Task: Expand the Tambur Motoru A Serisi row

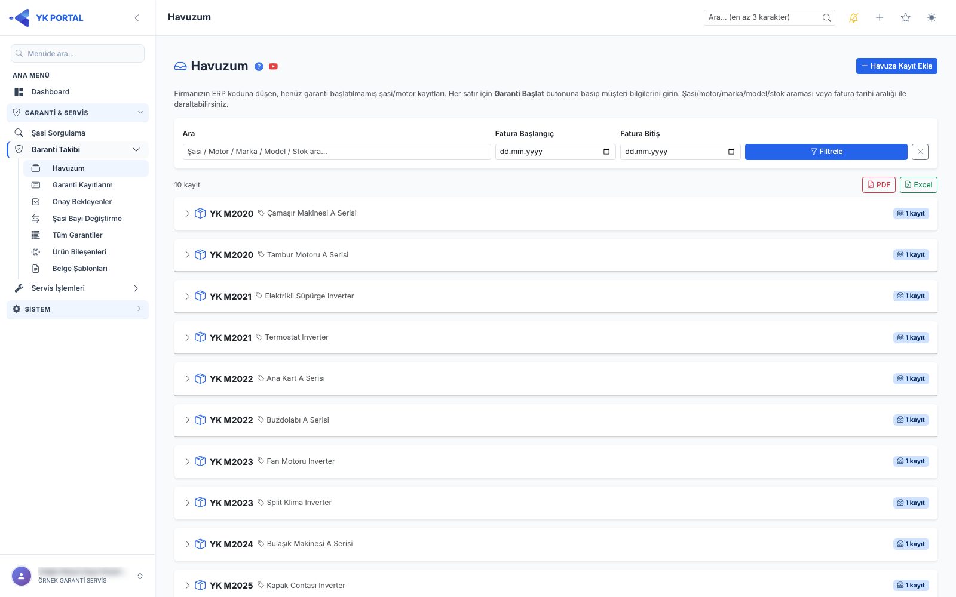Action: click(x=556, y=255)
